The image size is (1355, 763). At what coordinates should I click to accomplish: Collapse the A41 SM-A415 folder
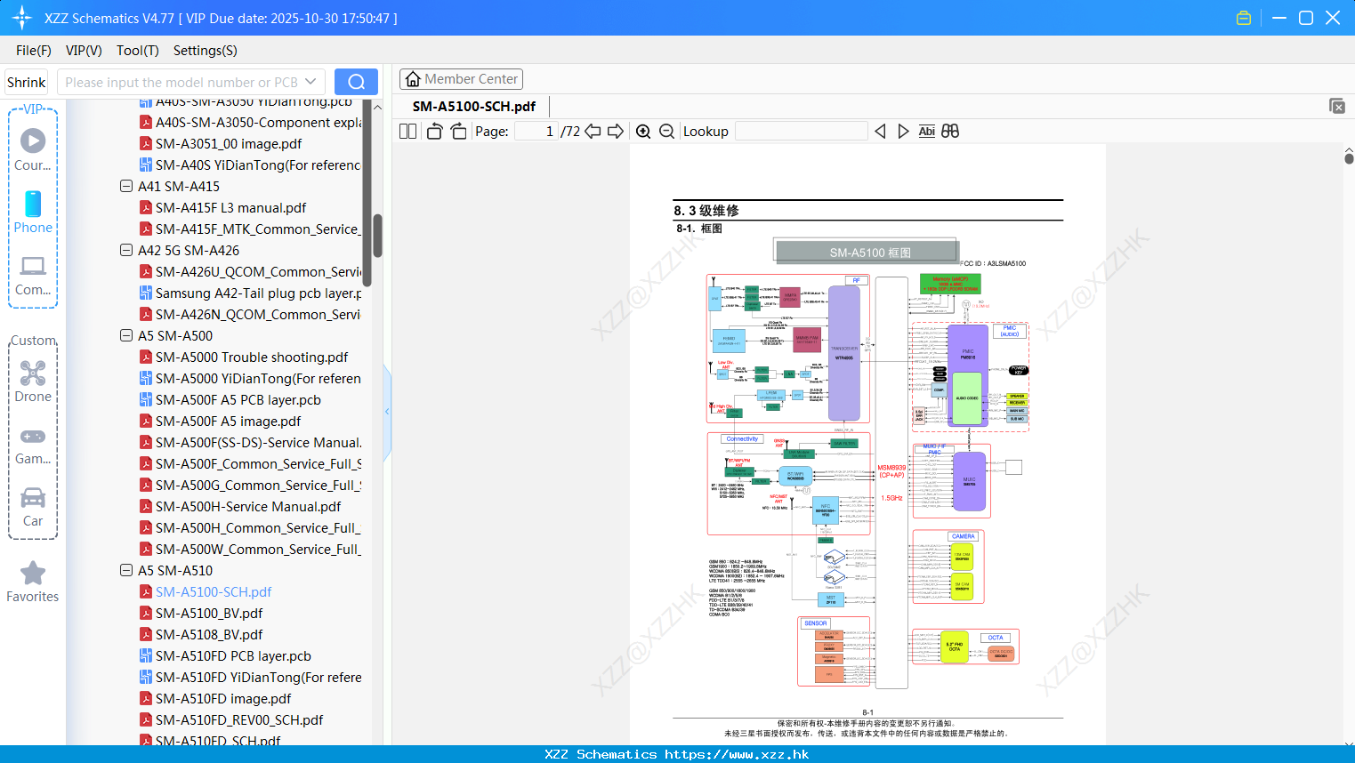click(x=126, y=186)
